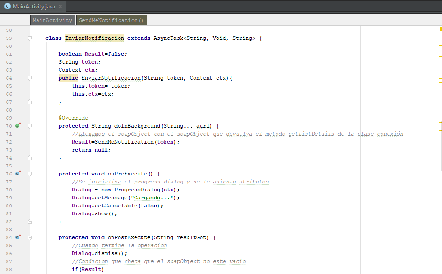Click this.ctx assignment on line 66
This screenshot has width=442, height=274.
point(93,94)
